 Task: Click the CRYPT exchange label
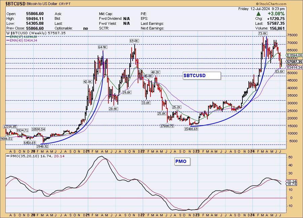(x=65, y=4)
